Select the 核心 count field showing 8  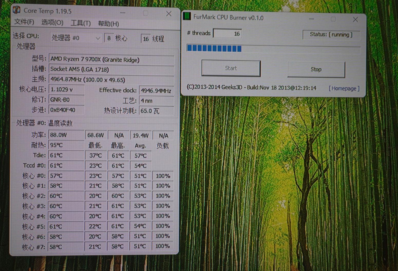109,38
